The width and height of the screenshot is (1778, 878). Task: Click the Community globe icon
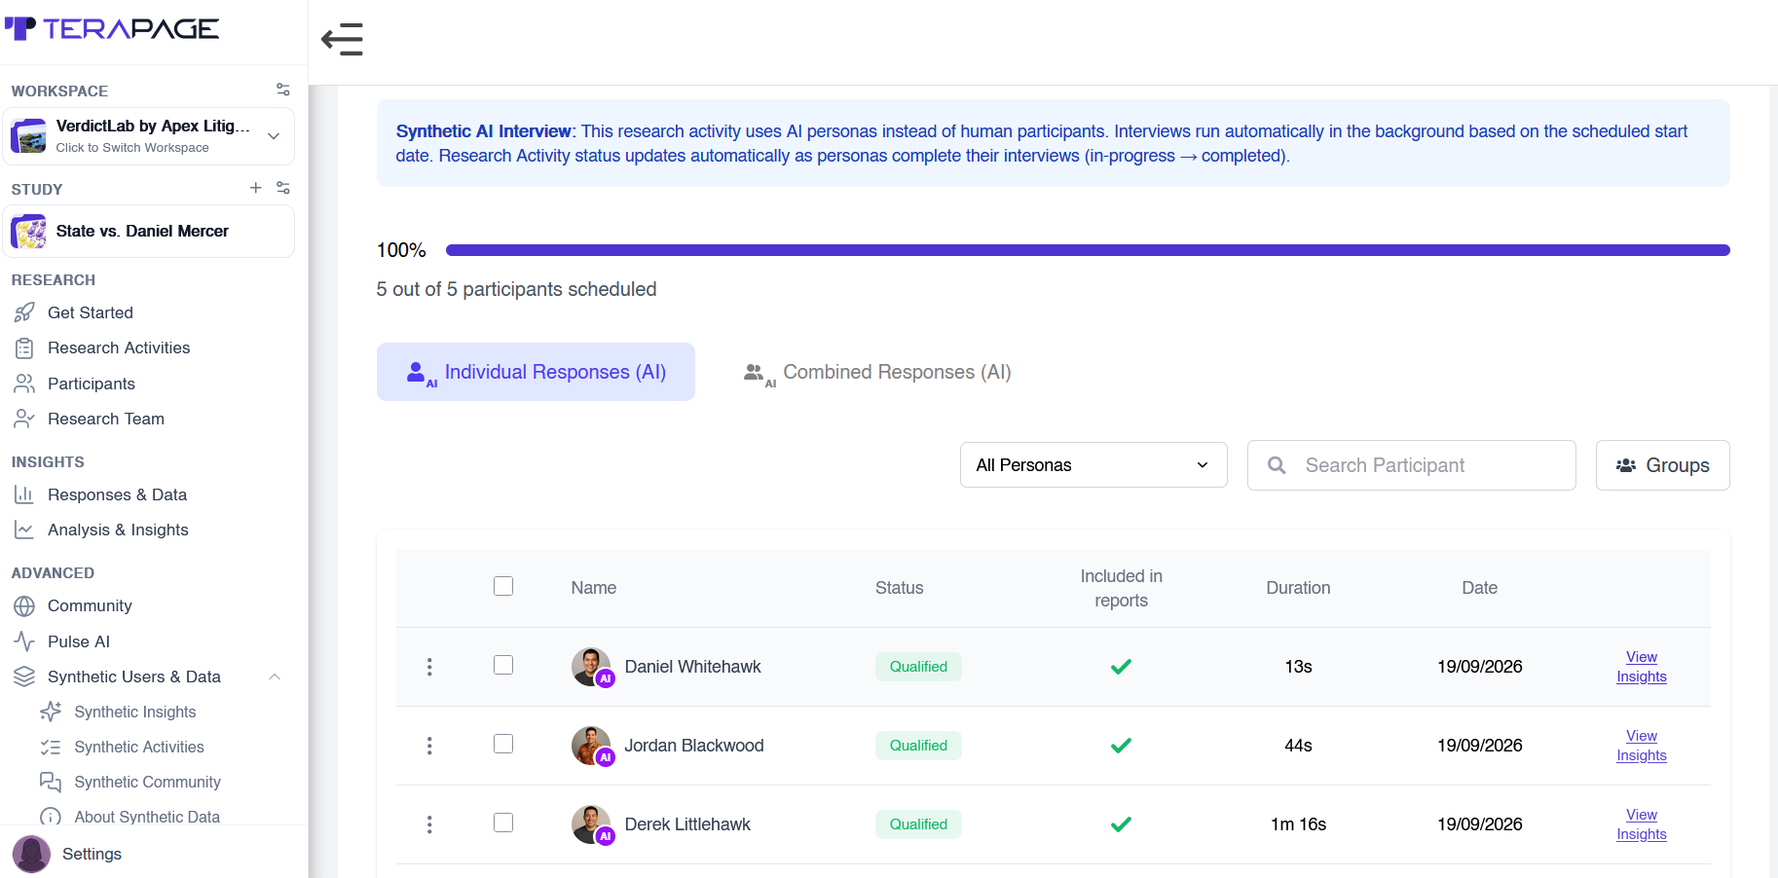(24, 605)
